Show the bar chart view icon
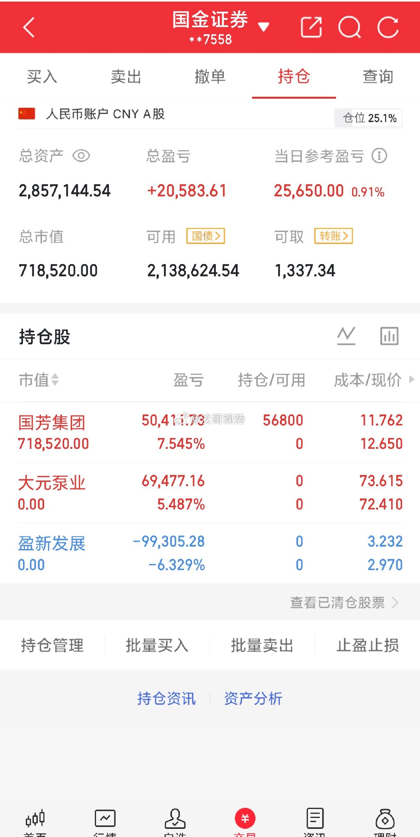 tap(389, 336)
